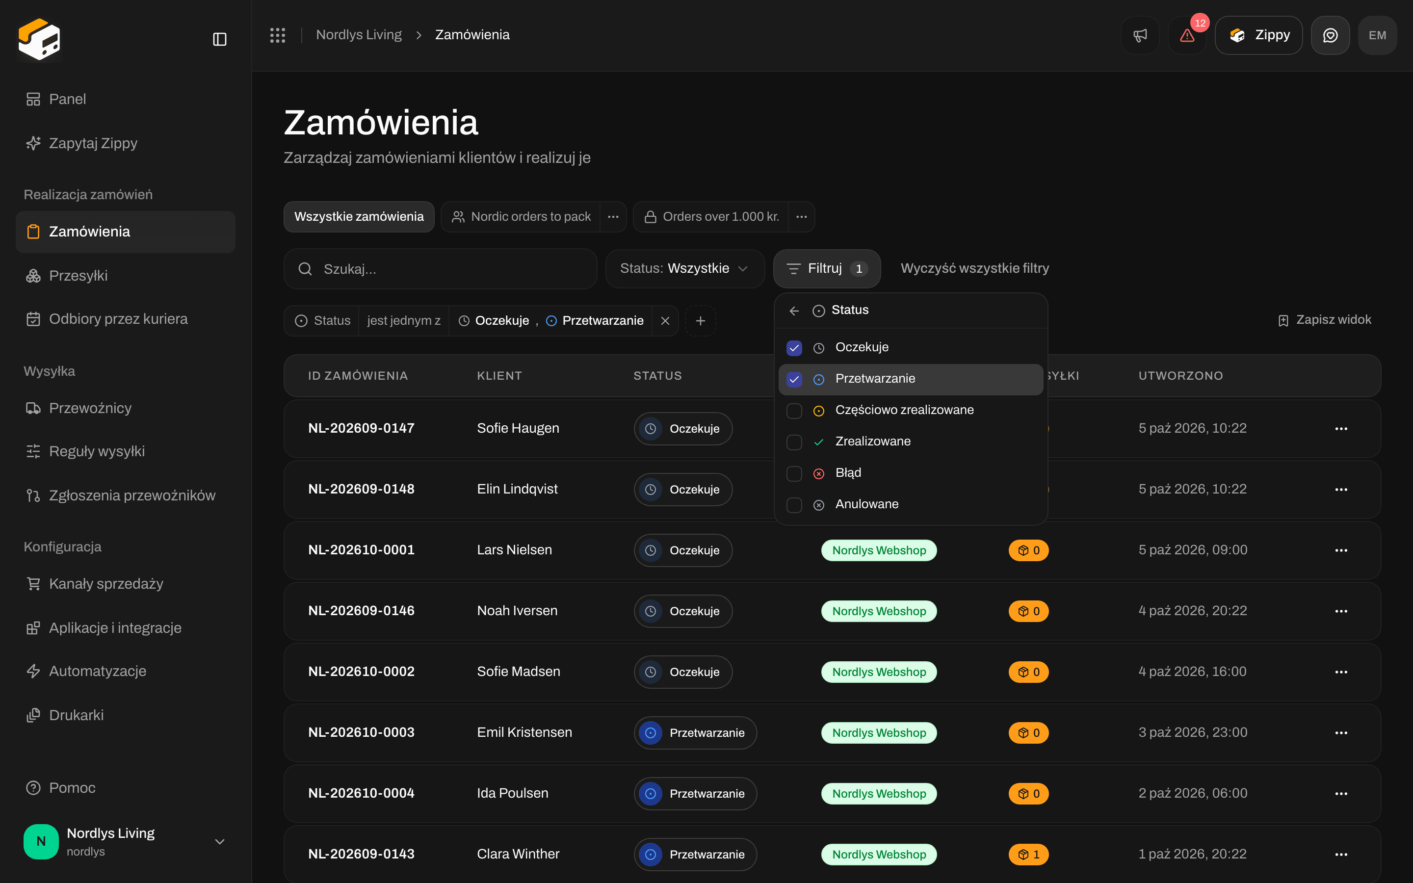Check the Zrealizowane status checkbox

coord(794,442)
